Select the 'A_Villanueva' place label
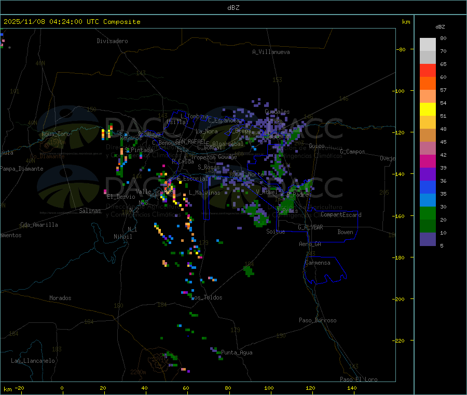 pyautogui.click(x=271, y=52)
